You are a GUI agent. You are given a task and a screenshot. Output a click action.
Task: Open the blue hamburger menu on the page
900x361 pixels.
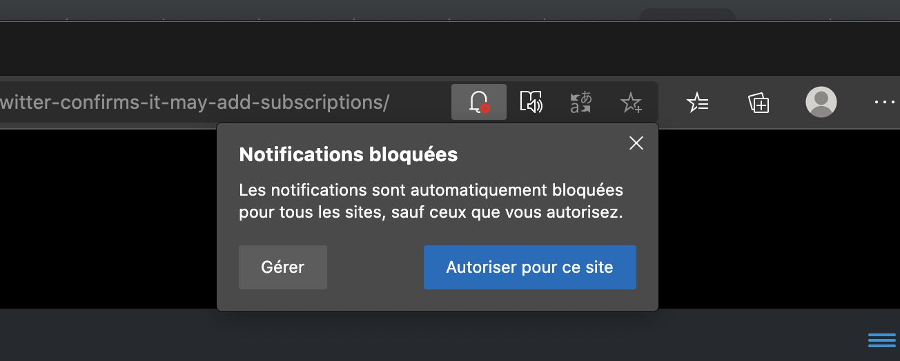(881, 340)
